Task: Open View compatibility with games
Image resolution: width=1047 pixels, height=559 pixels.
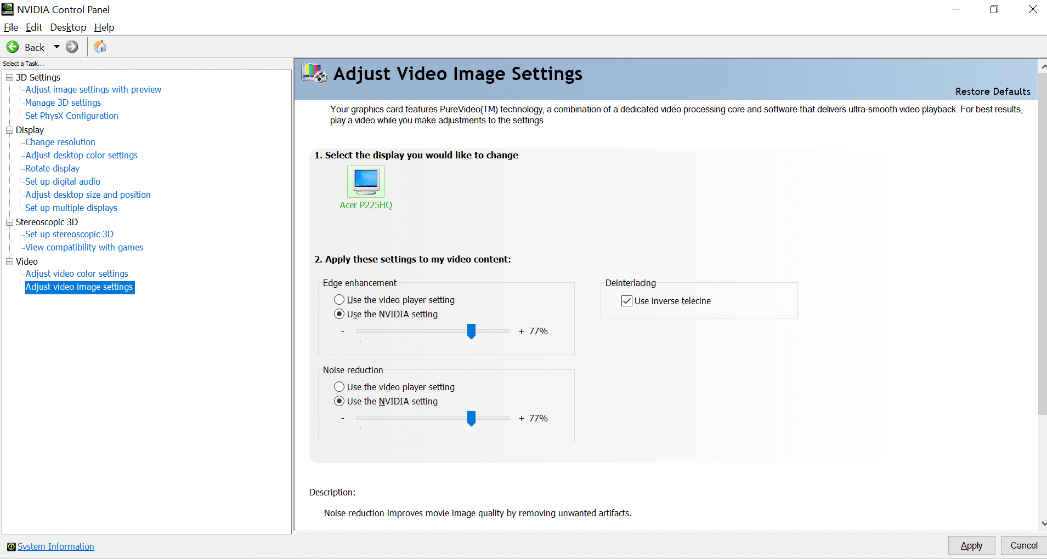Action: point(84,247)
